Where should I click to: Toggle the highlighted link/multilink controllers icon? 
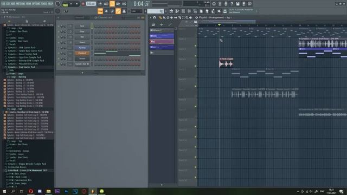pos(118,11)
